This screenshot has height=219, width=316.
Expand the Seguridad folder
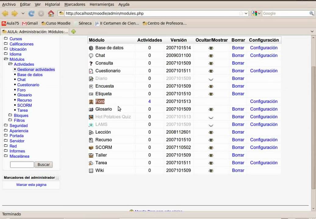pyautogui.click(x=6, y=125)
